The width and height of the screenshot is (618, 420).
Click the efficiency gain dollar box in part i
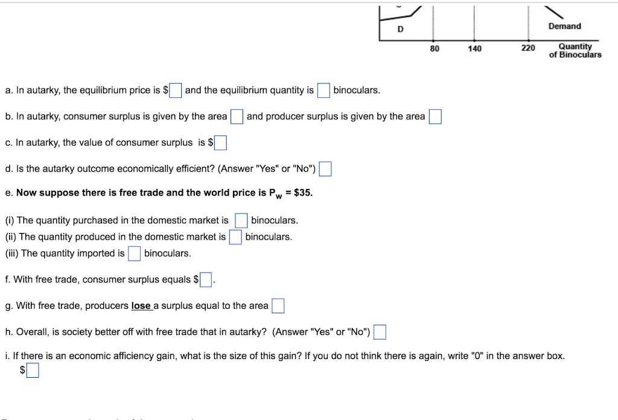[31, 370]
